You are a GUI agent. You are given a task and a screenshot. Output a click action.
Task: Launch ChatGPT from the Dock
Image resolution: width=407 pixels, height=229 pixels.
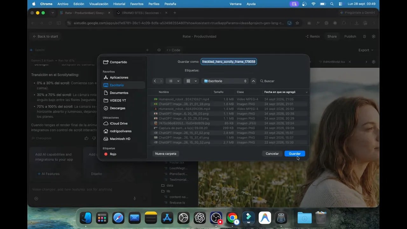pyautogui.click(x=200, y=218)
